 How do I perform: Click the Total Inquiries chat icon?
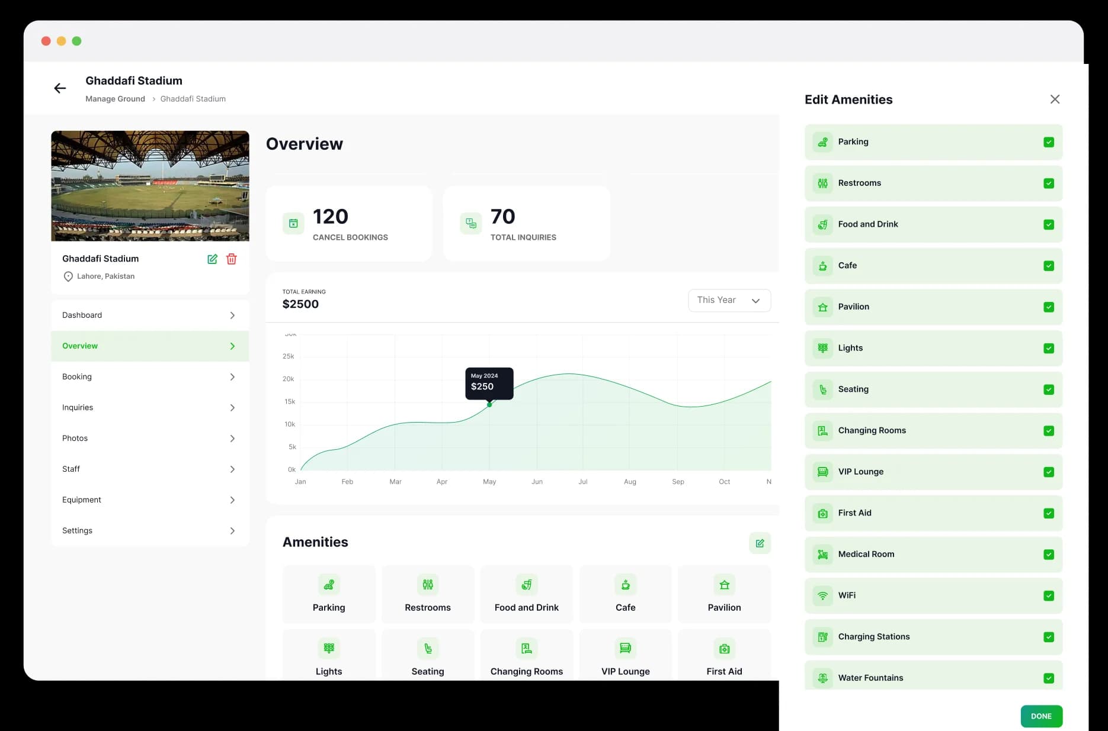point(471,223)
